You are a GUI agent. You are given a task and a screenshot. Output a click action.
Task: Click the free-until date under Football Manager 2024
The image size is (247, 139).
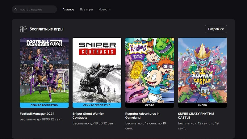pyautogui.click(x=41, y=119)
